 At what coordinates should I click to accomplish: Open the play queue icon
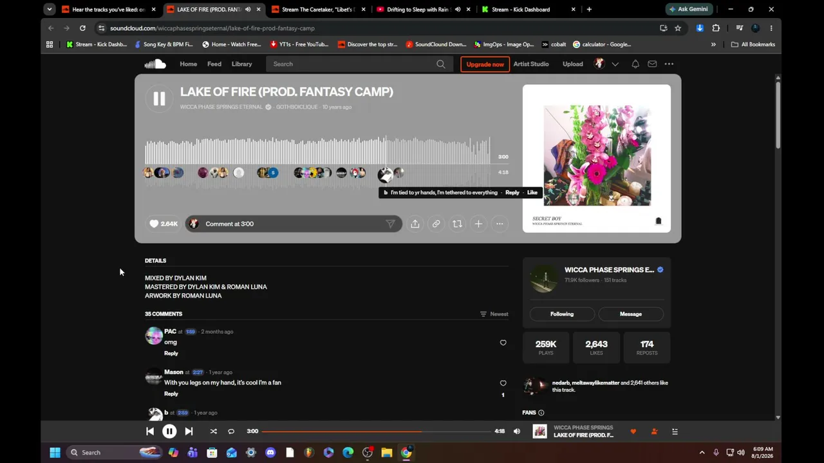coord(675,431)
